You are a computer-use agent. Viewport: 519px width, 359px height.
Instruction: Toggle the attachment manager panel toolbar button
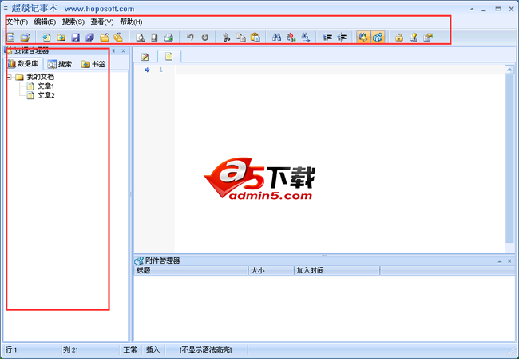[378, 37]
